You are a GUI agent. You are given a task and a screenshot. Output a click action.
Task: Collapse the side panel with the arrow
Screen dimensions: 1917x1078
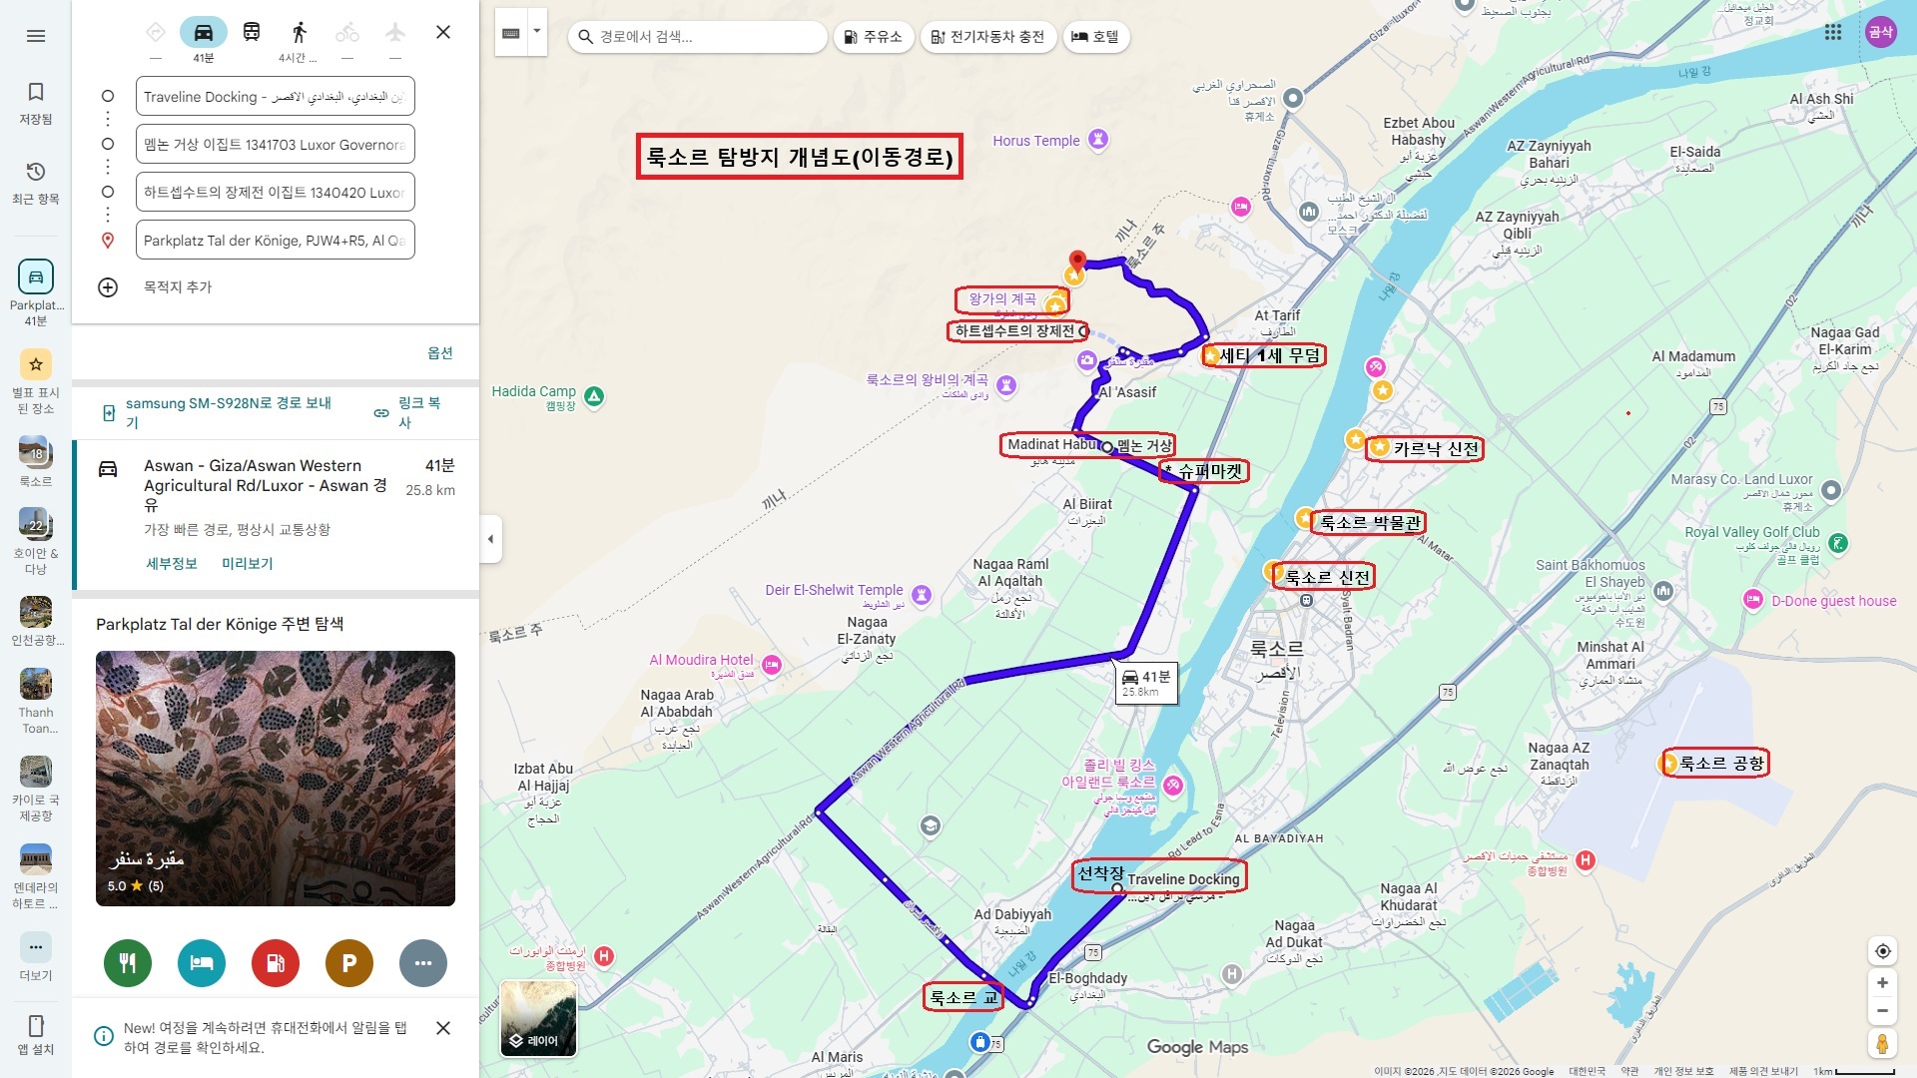(x=490, y=539)
